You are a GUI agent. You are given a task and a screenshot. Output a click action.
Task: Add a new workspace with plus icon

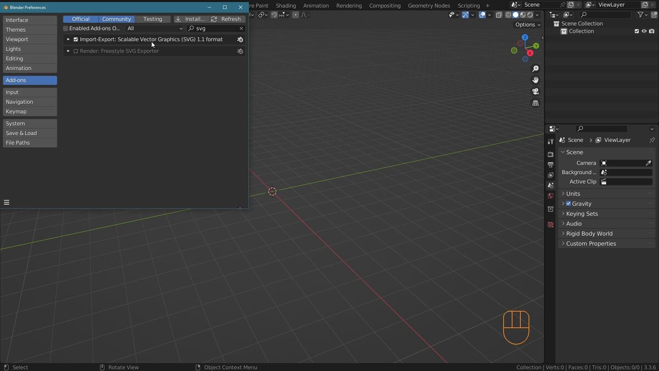pyautogui.click(x=487, y=5)
